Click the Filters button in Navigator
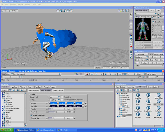 pos(4,90)
